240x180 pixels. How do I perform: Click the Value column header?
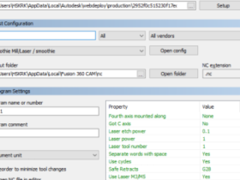tap(208, 107)
